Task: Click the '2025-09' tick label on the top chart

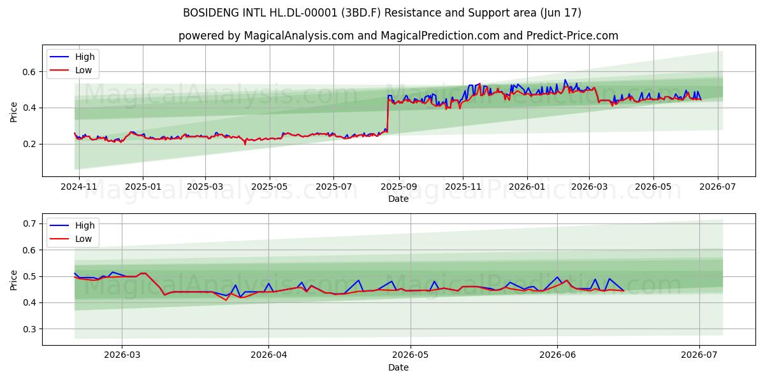Action: [x=398, y=188]
